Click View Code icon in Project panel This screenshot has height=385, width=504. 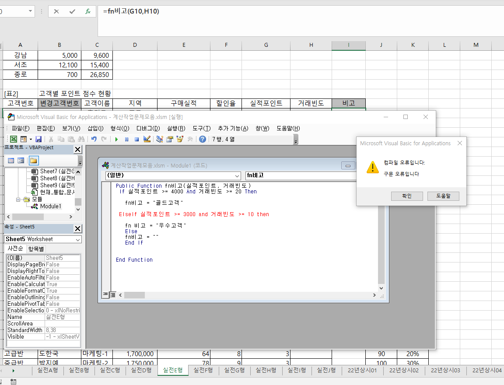tap(11, 161)
